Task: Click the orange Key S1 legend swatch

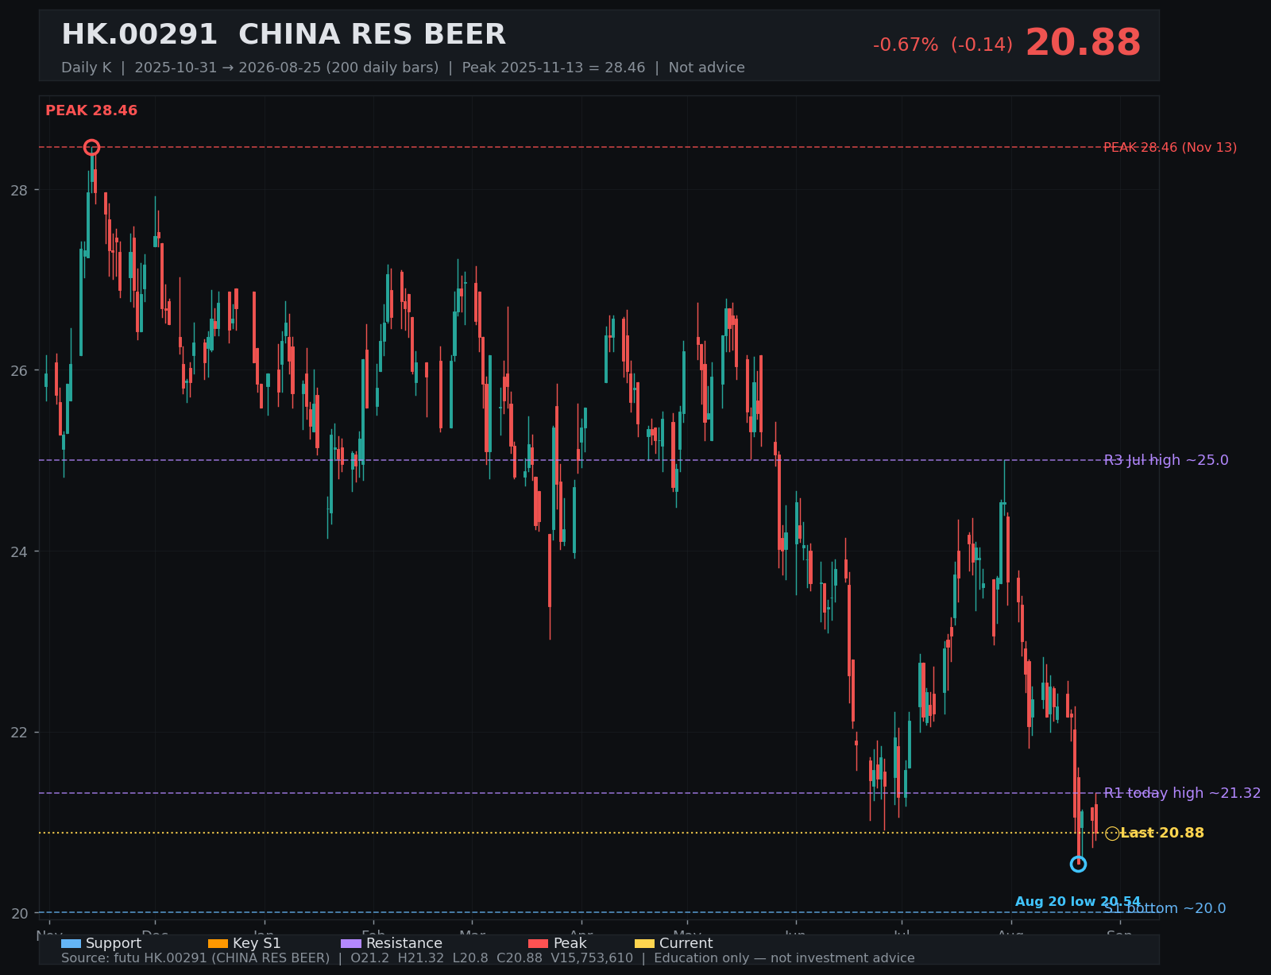Action: [x=218, y=943]
